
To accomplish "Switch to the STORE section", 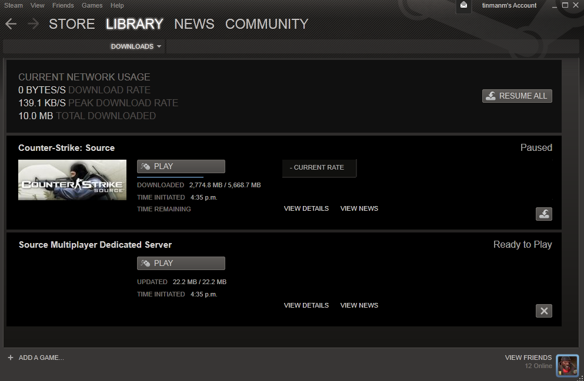I will (72, 24).
